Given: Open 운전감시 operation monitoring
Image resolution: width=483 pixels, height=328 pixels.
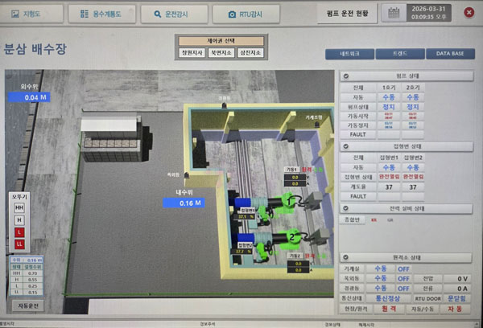Looking at the screenshot, I should (x=172, y=14).
